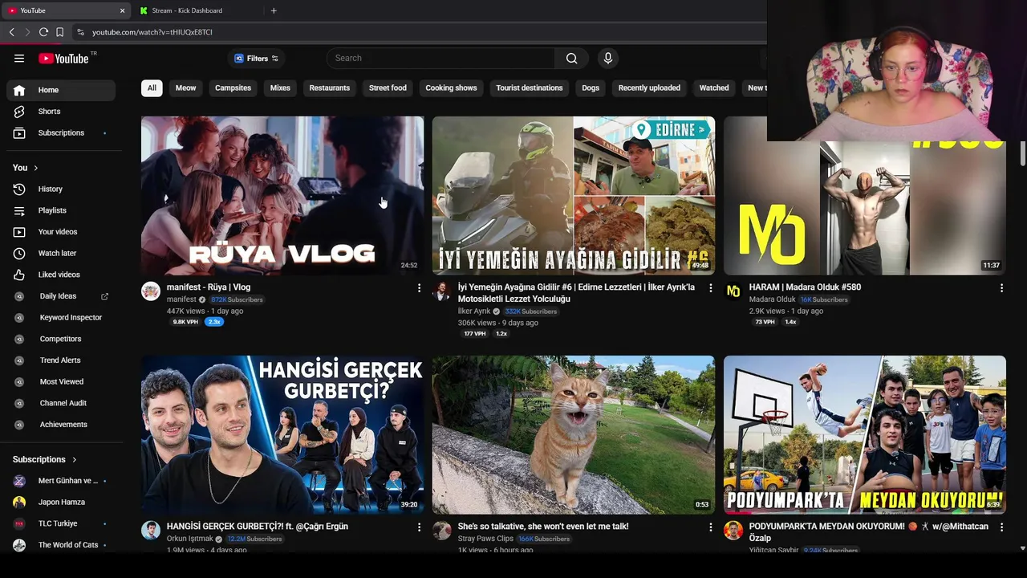This screenshot has width=1027, height=578.
Task: Open Most Viewed in the sidebar
Action: 61,381
